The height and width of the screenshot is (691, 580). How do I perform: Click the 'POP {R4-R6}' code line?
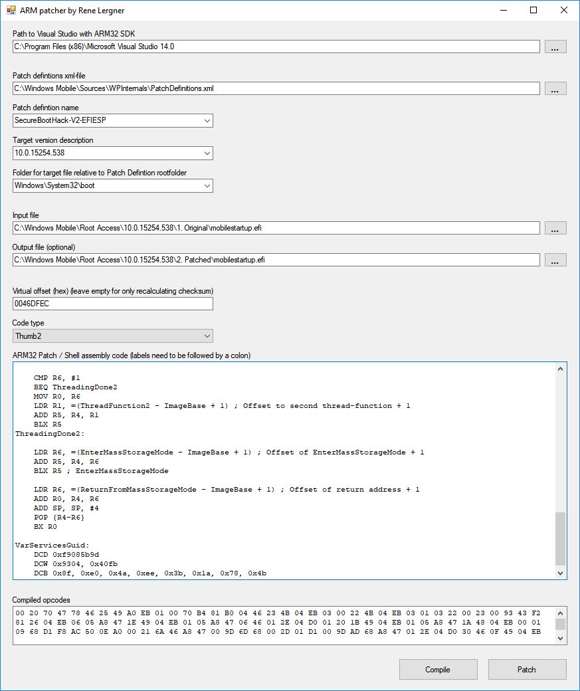58,518
